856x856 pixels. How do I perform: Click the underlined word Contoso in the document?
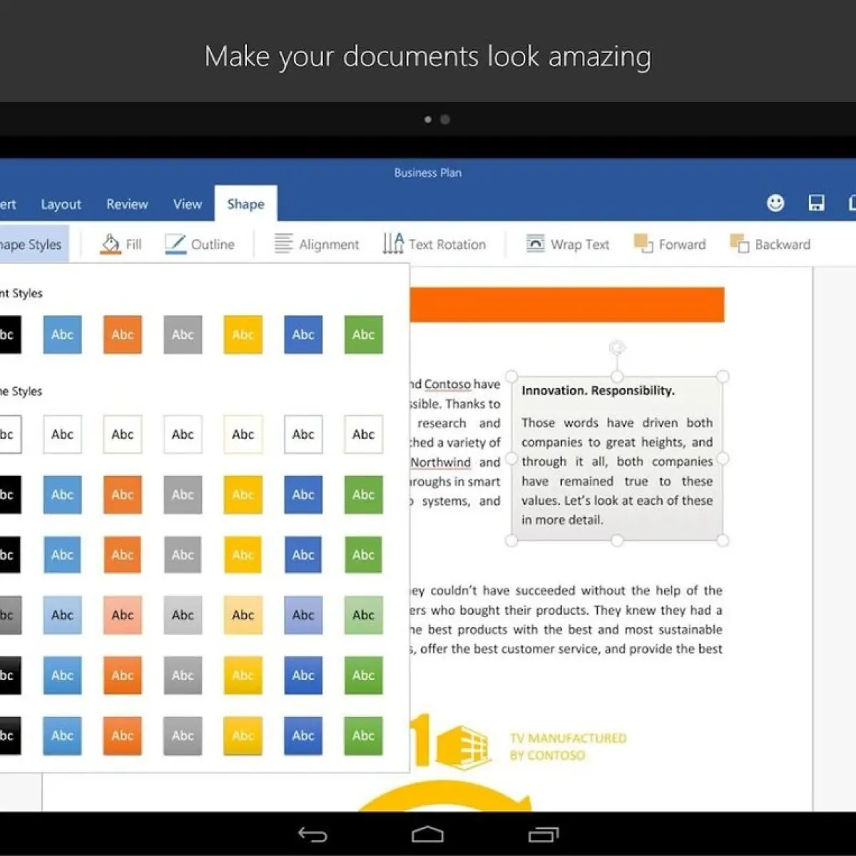(447, 384)
